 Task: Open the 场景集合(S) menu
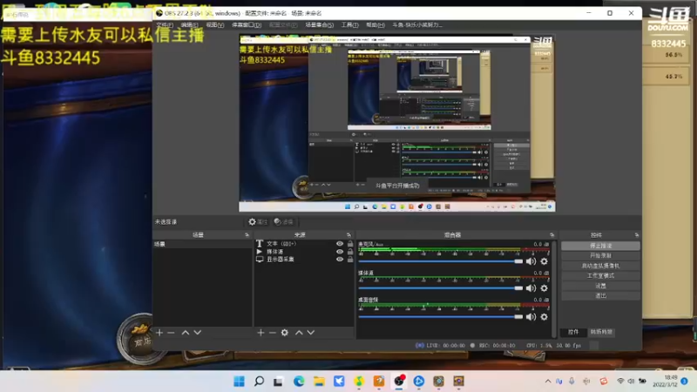pos(319,25)
